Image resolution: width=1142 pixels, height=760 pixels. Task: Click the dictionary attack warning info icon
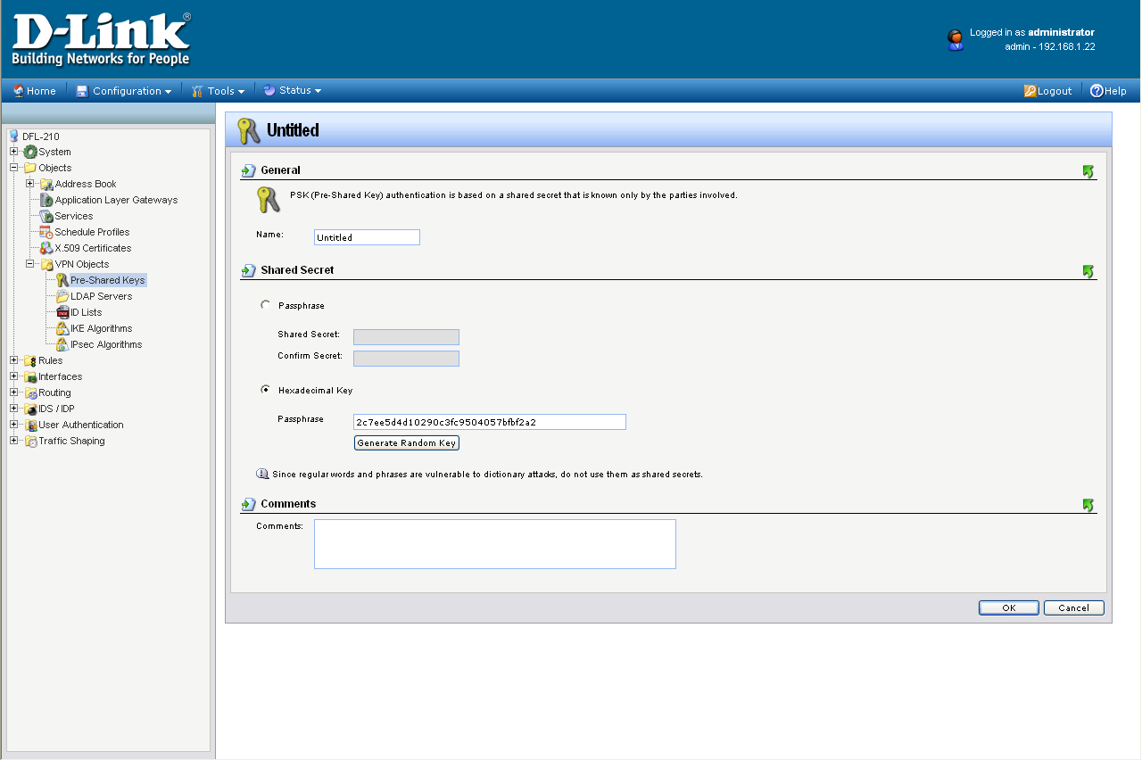[262, 474]
